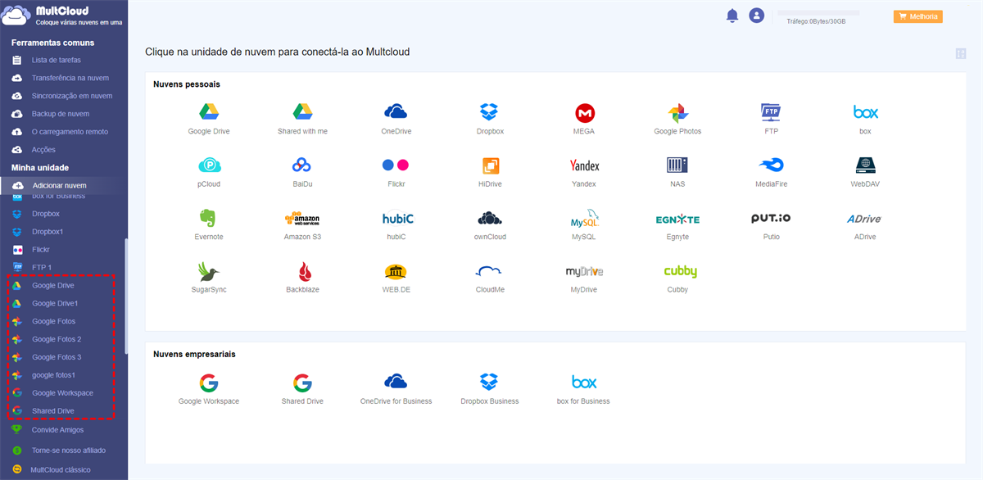Switch to MultCloud clássico
Viewport: 983px width, 480px height.
pyautogui.click(x=61, y=470)
